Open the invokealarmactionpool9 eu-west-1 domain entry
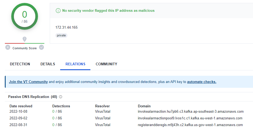The image size is (253, 129). (190, 118)
